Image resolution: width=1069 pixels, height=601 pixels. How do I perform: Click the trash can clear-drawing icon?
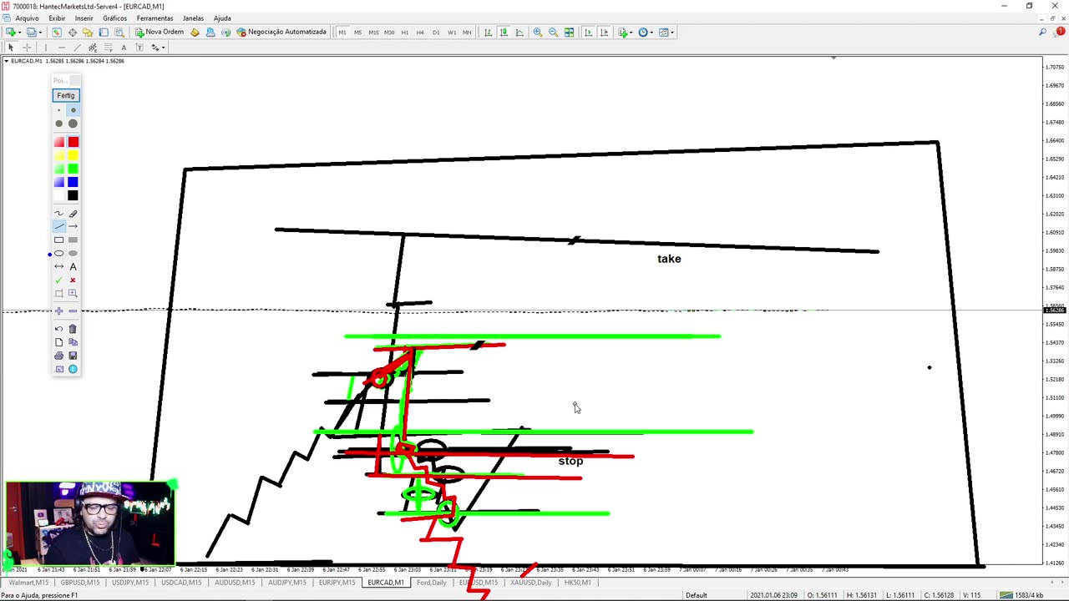point(73,329)
